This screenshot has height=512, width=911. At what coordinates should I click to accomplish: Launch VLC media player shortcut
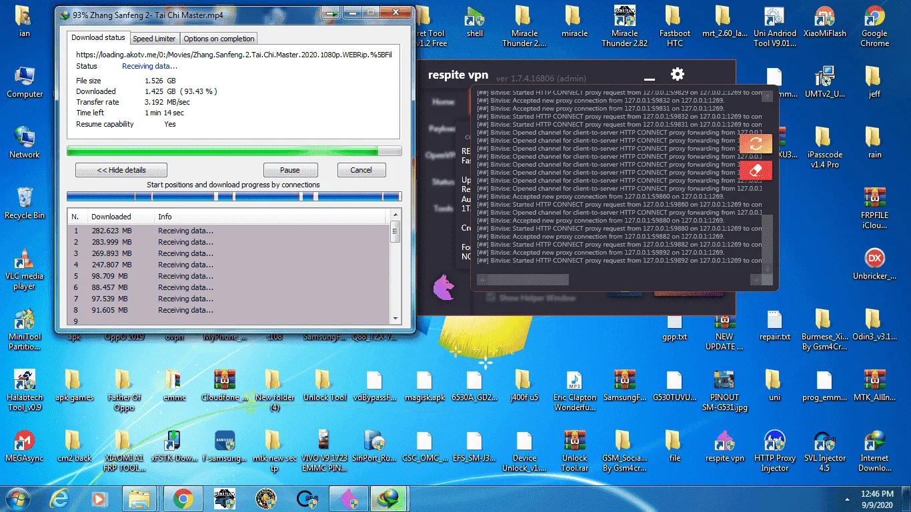pos(25,269)
